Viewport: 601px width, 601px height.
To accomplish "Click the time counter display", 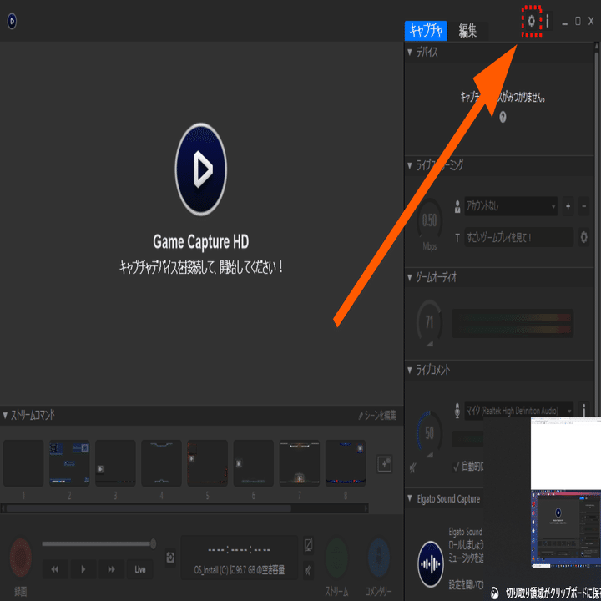I will (x=240, y=549).
